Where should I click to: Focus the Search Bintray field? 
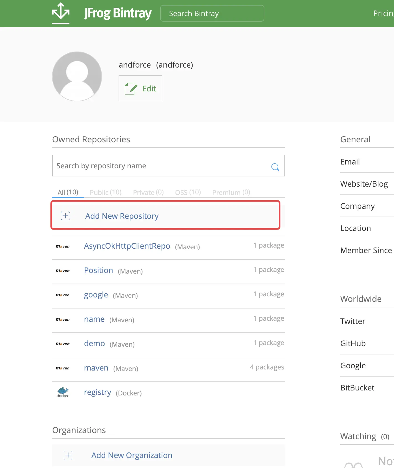click(212, 13)
